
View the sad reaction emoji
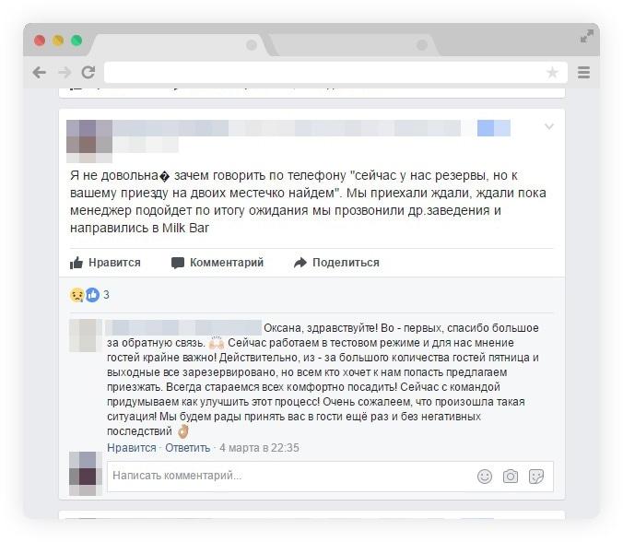coord(76,295)
